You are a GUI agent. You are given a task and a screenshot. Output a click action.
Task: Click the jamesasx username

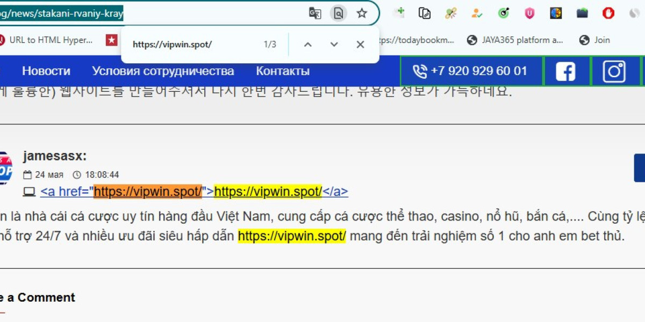pos(55,156)
